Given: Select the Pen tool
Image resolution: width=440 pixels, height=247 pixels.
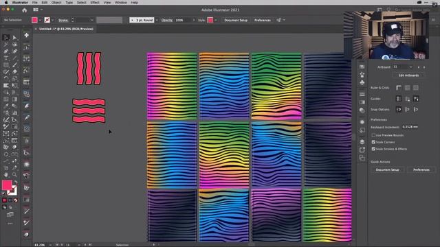Looking at the screenshot, I should tap(6, 51).
